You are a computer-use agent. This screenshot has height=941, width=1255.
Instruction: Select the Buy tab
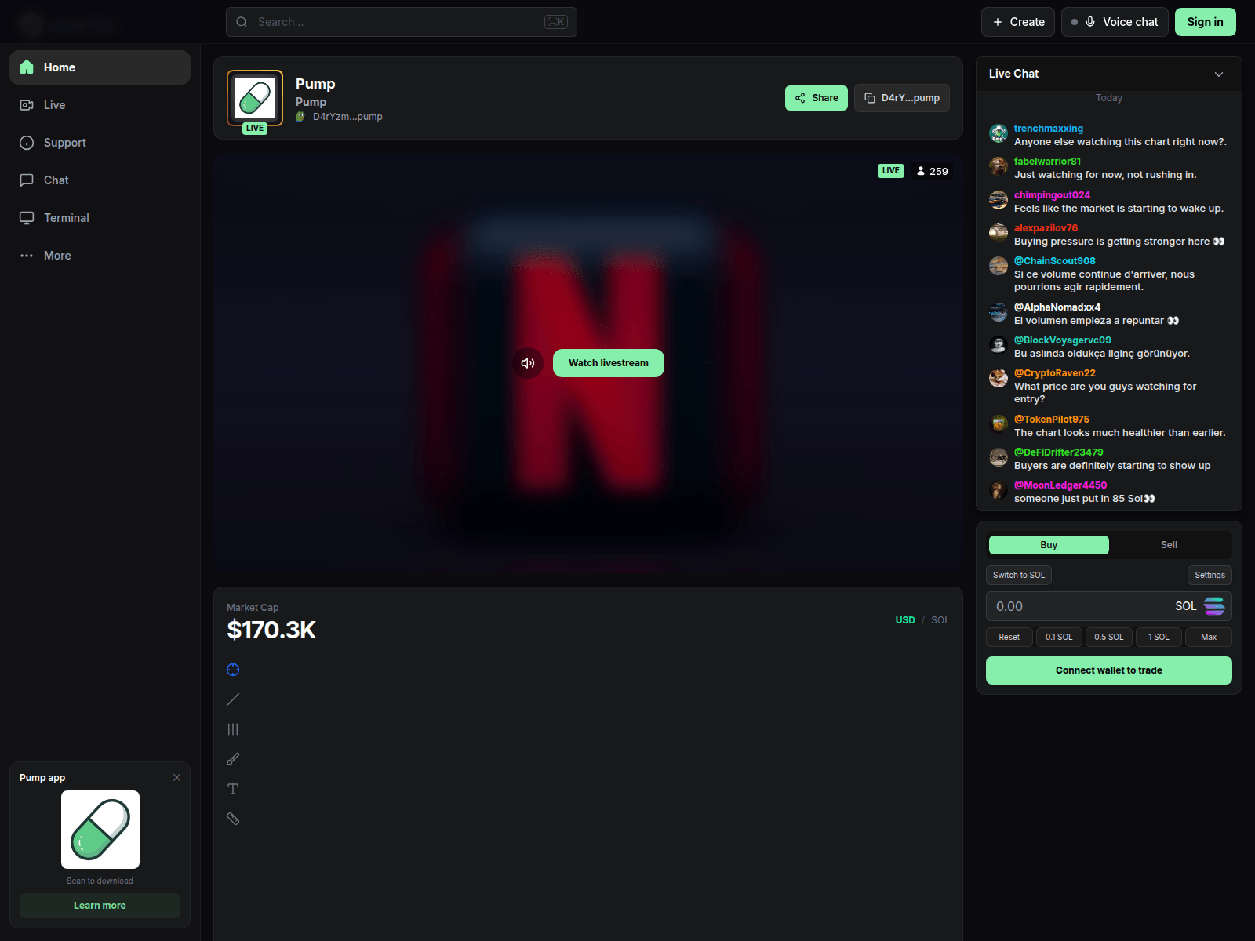tap(1049, 545)
